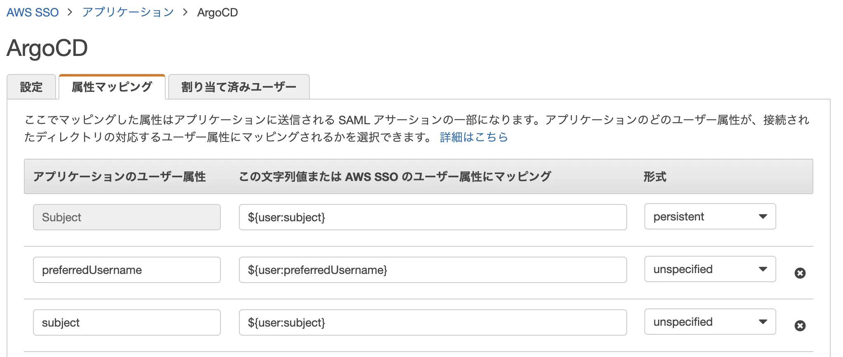Open the 割り当て済みユーザー tab
This screenshot has width=843, height=357.
(239, 87)
